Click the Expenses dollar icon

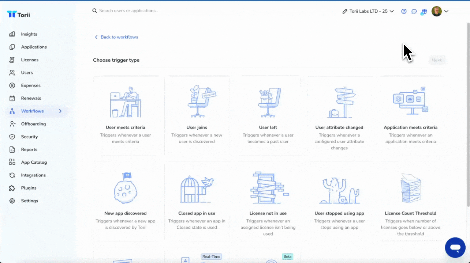12,85
